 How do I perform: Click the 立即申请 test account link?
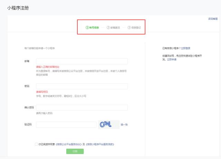pyautogui.click(x=172, y=59)
